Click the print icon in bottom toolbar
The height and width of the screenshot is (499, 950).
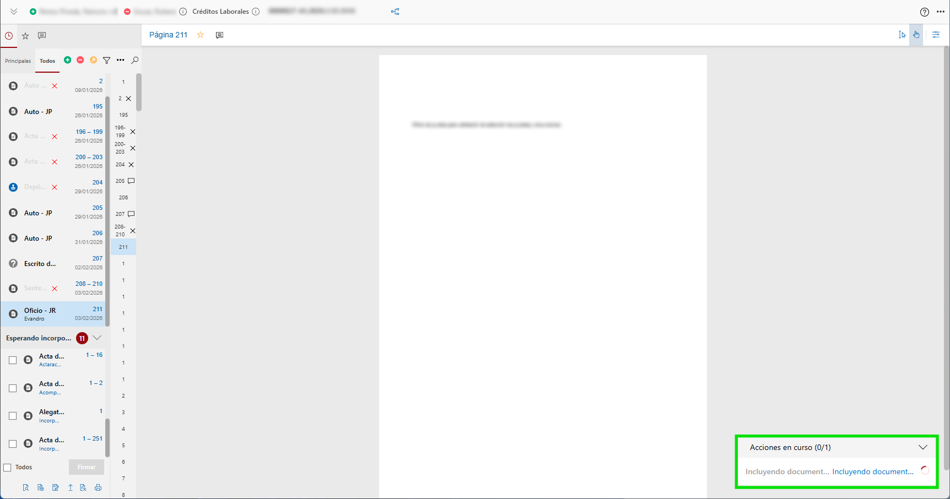click(x=98, y=487)
